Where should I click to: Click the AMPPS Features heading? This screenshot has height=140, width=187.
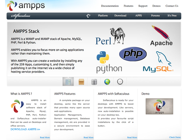pos(65,94)
